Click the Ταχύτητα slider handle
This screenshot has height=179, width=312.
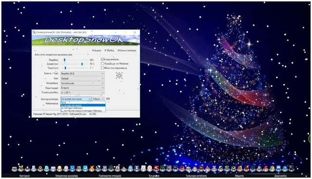point(65,68)
